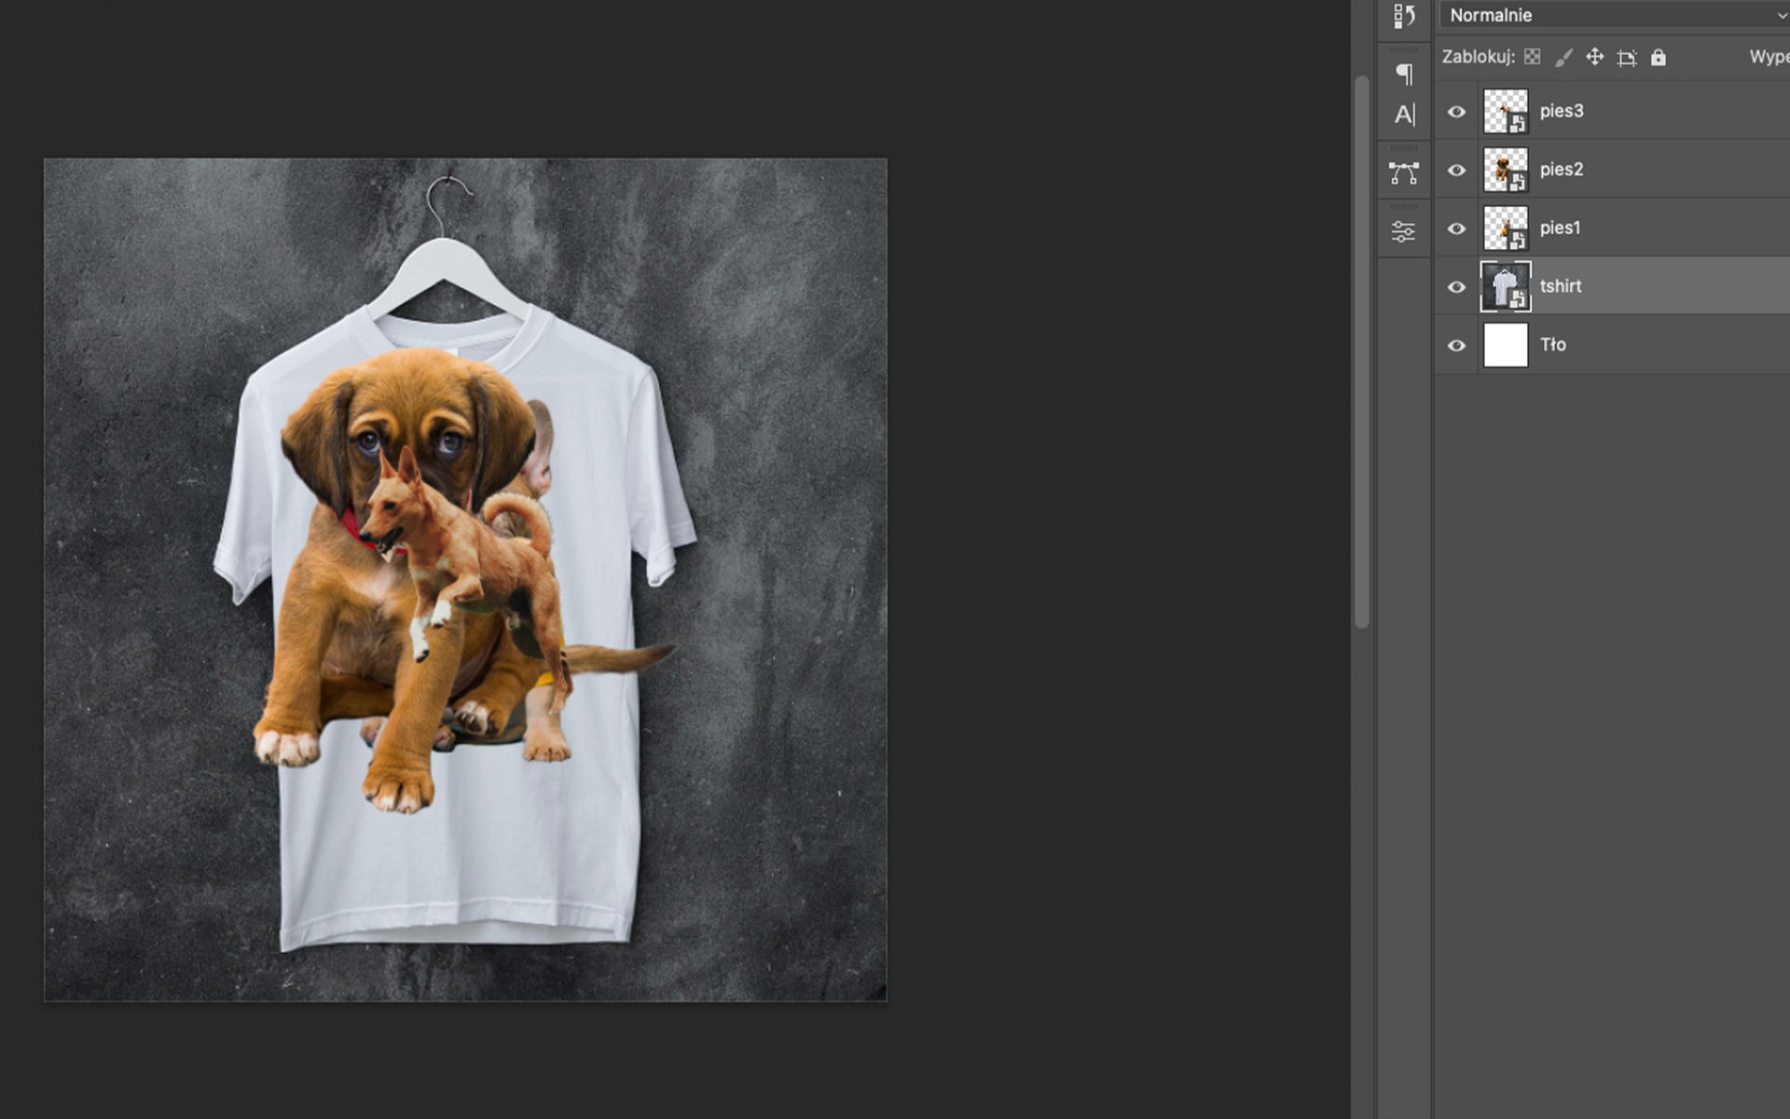1790x1119 pixels.
Task: Lock transparent pixels checkerboard icon
Action: pos(1533,57)
